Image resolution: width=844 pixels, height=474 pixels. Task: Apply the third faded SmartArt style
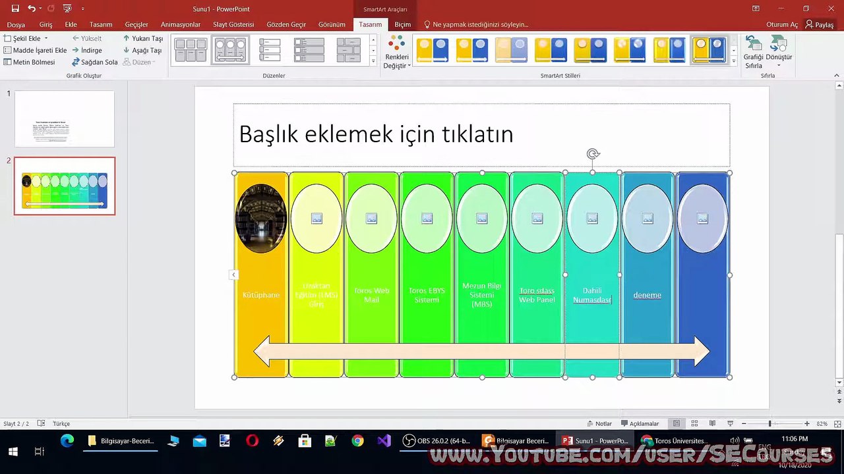[x=511, y=50]
